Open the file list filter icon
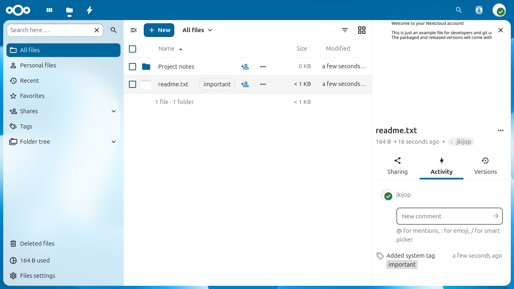The image size is (514, 289). (x=345, y=30)
